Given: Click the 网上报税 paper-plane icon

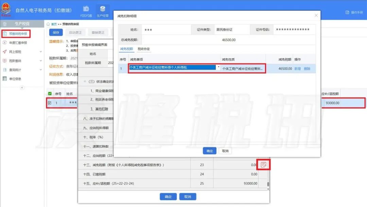Looking at the screenshot, I should (x=5, y=51).
